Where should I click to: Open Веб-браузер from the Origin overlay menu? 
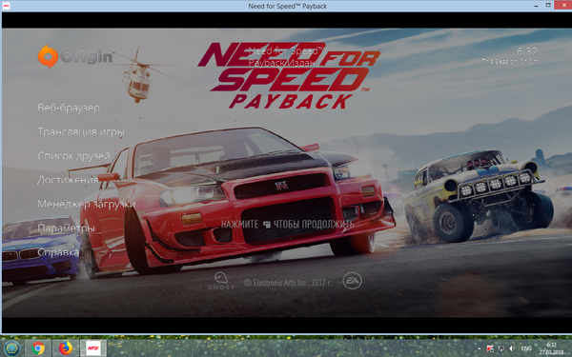point(69,108)
